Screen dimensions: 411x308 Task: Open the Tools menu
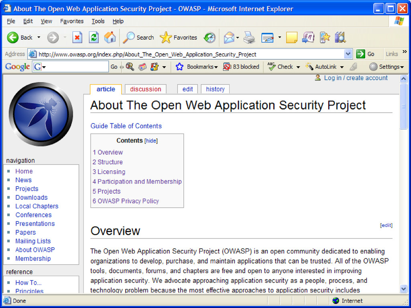click(x=98, y=21)
